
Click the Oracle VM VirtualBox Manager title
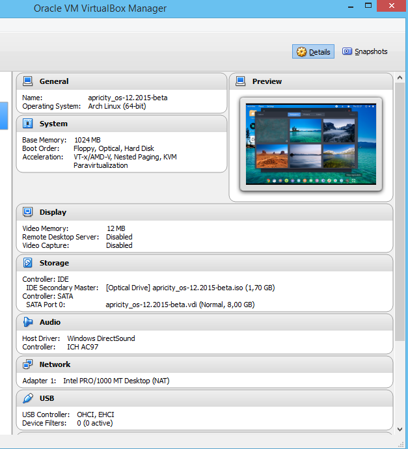pos(100,8)
